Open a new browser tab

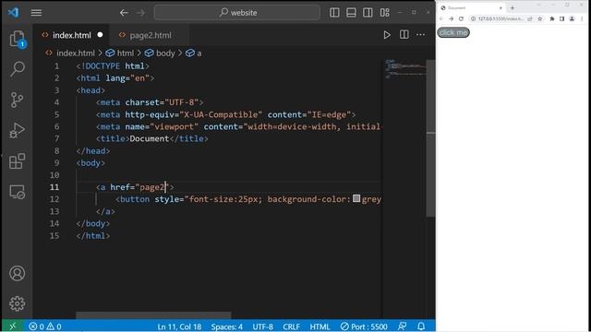click(513, 7)
